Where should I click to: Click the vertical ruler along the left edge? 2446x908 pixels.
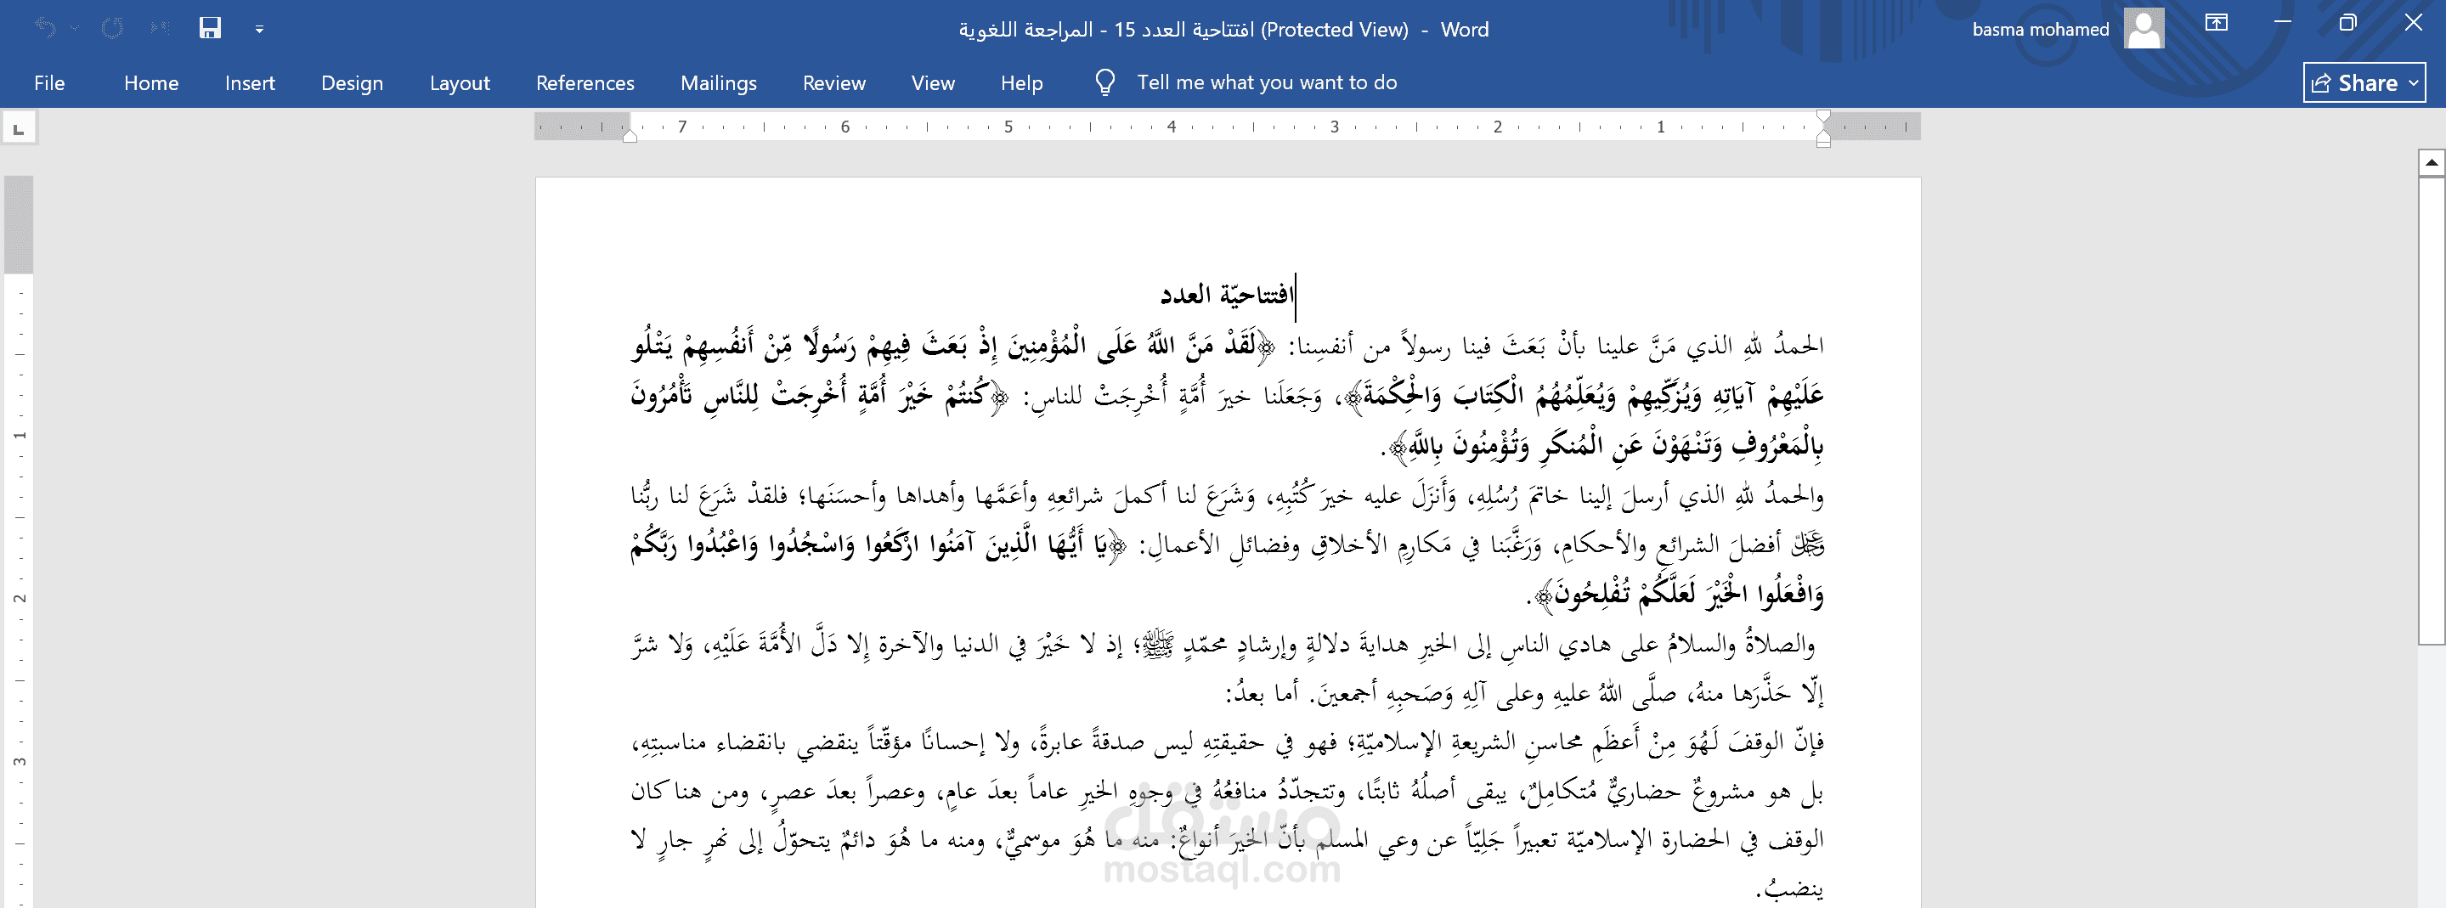(19, 541)
